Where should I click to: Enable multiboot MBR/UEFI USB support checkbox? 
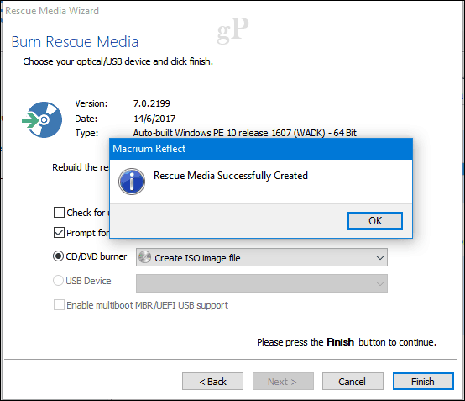tap(59, 305)
